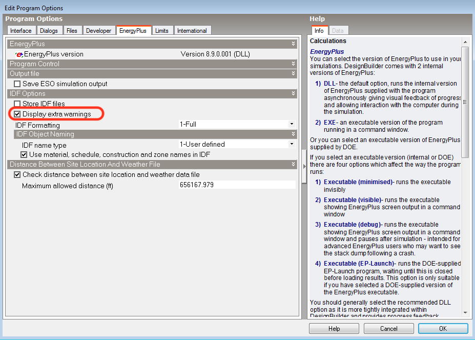Select the Data tab in Help
Viewport: 475px width, 340px height.
[x=338, y=31]
